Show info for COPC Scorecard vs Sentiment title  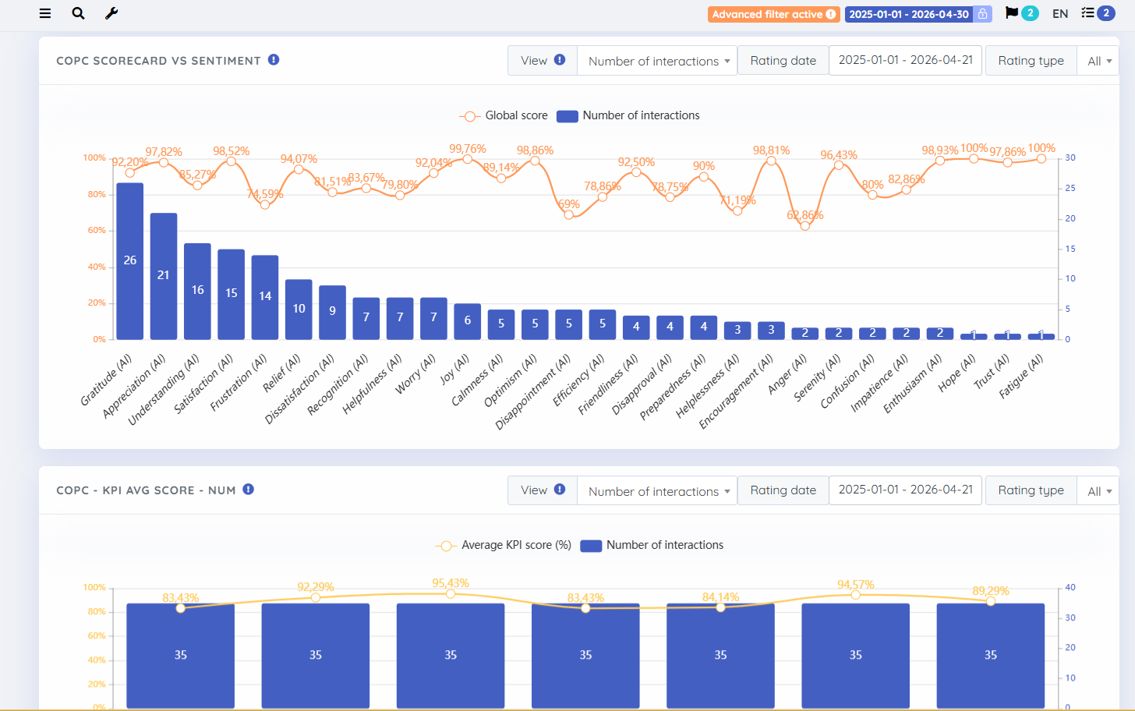[274, 60]
